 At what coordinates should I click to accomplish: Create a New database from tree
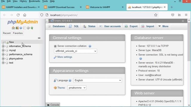coord(11,42)
